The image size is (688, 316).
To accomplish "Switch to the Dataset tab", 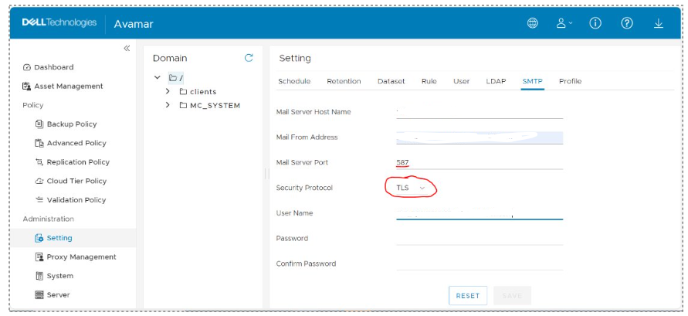I will point(391,81).
